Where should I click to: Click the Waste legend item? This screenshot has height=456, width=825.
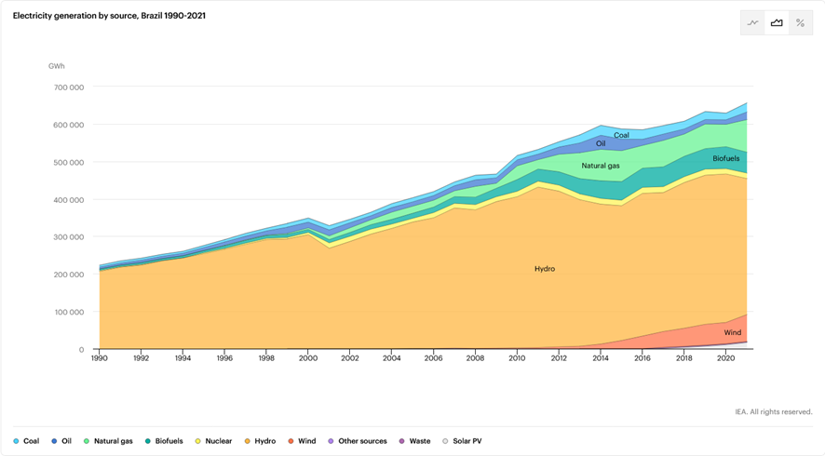[x=415, y=441]
